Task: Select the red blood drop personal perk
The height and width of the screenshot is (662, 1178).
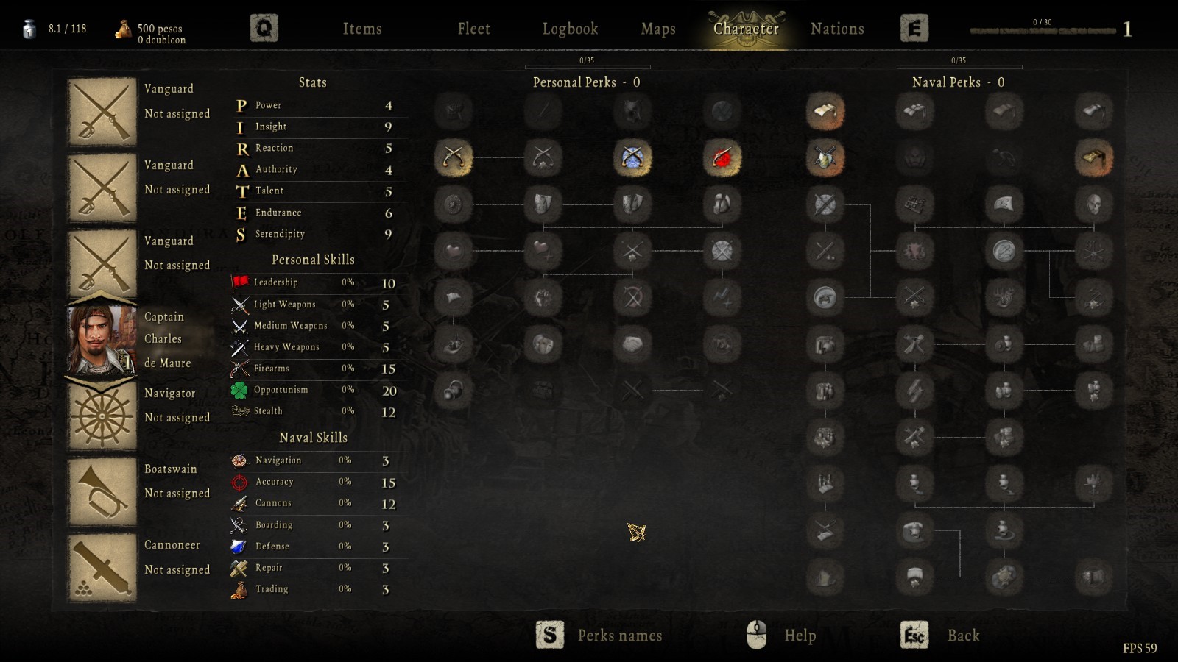Action: pos(722,157)
